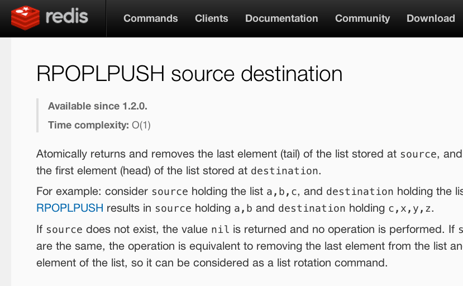Click the 'Available since 1.2.0.' line

pos(98,106)
